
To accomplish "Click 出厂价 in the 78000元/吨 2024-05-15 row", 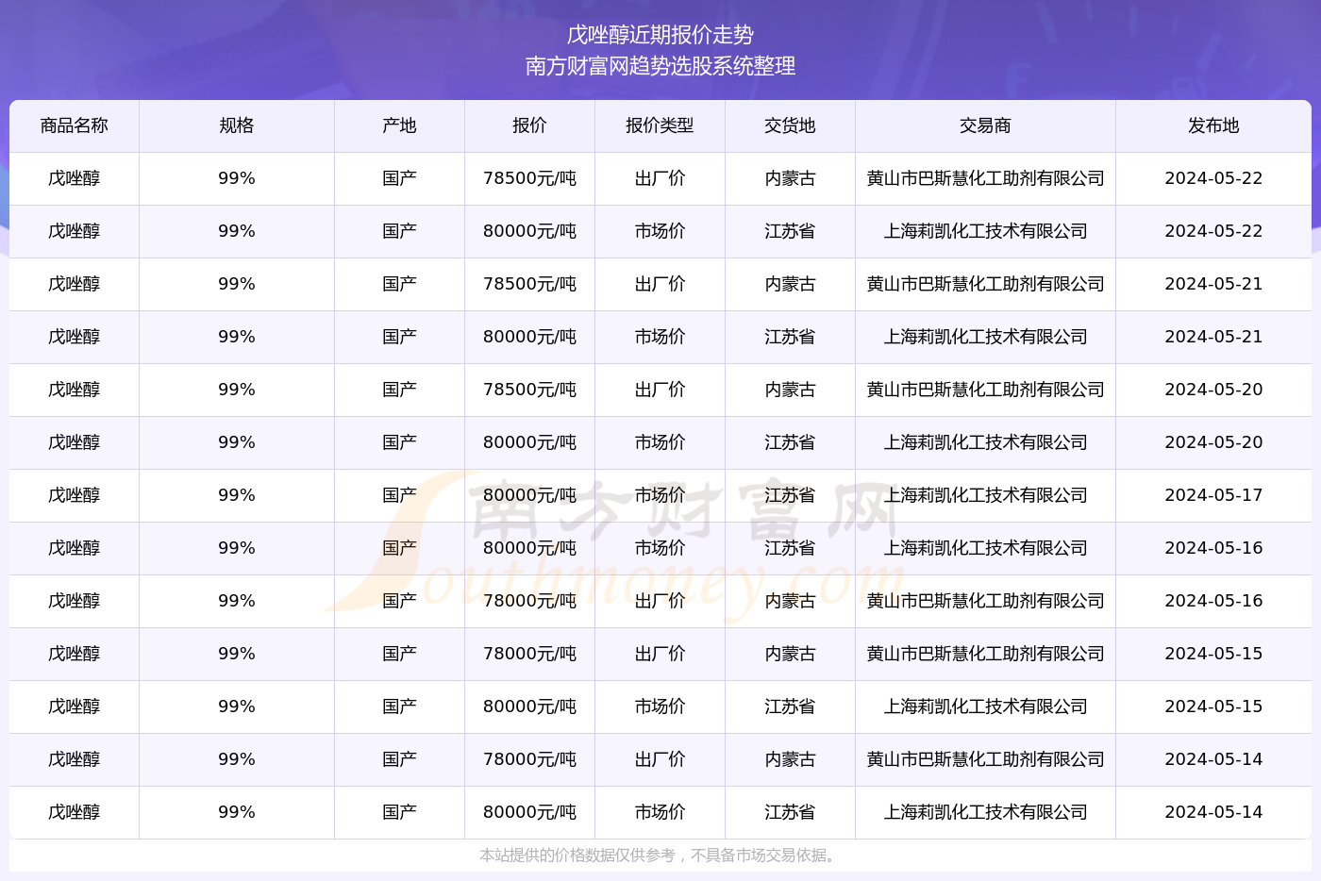I will click(660, 654).
